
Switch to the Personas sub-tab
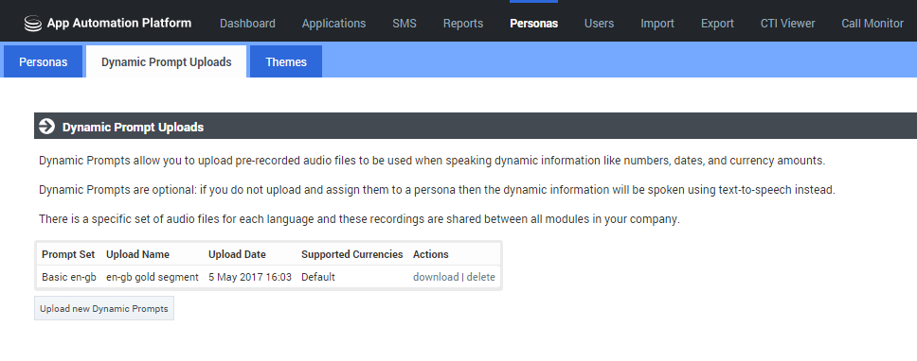click(x=44, y=61)
